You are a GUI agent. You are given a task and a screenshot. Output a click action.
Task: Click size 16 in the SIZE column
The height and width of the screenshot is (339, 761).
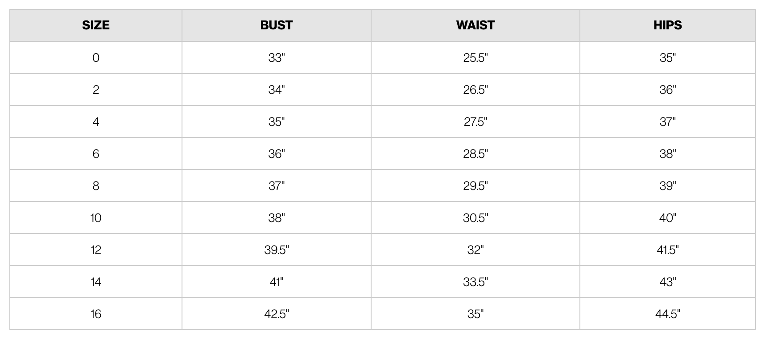pos(96,314)
